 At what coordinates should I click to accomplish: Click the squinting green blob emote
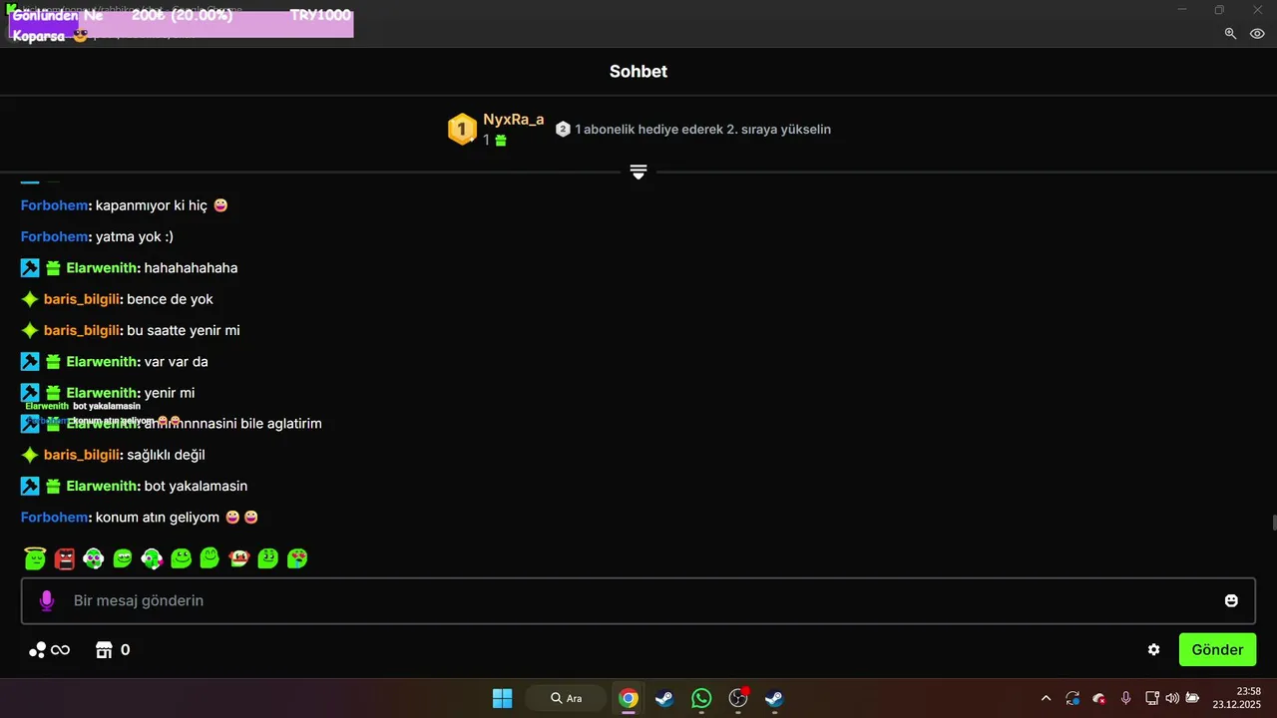click(x=267, y=558)
